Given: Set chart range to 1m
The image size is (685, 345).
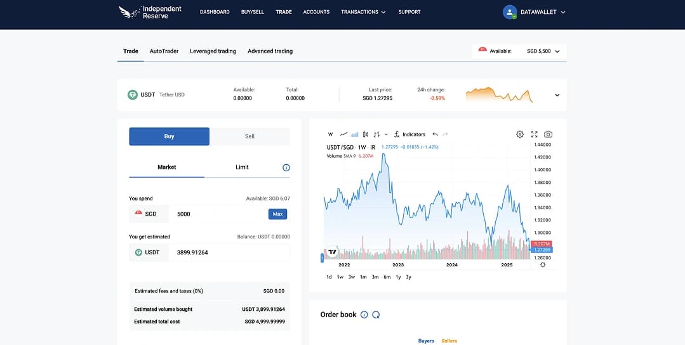Looking at the screenshot, I should pos(363,277).
